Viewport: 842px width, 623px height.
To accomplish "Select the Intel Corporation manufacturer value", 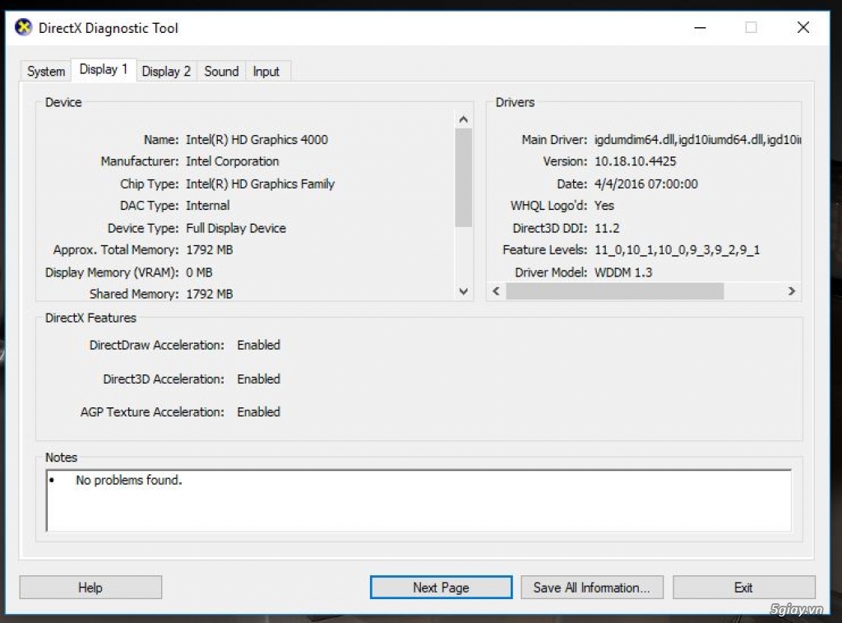I will tap(233, 161).
